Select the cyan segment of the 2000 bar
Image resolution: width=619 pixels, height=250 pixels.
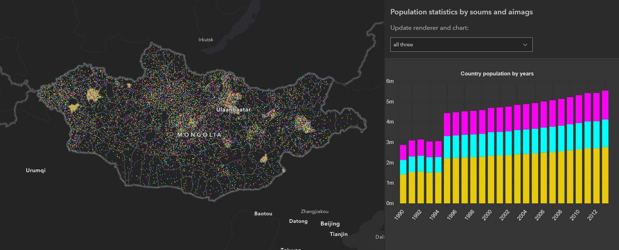(491, 144)
